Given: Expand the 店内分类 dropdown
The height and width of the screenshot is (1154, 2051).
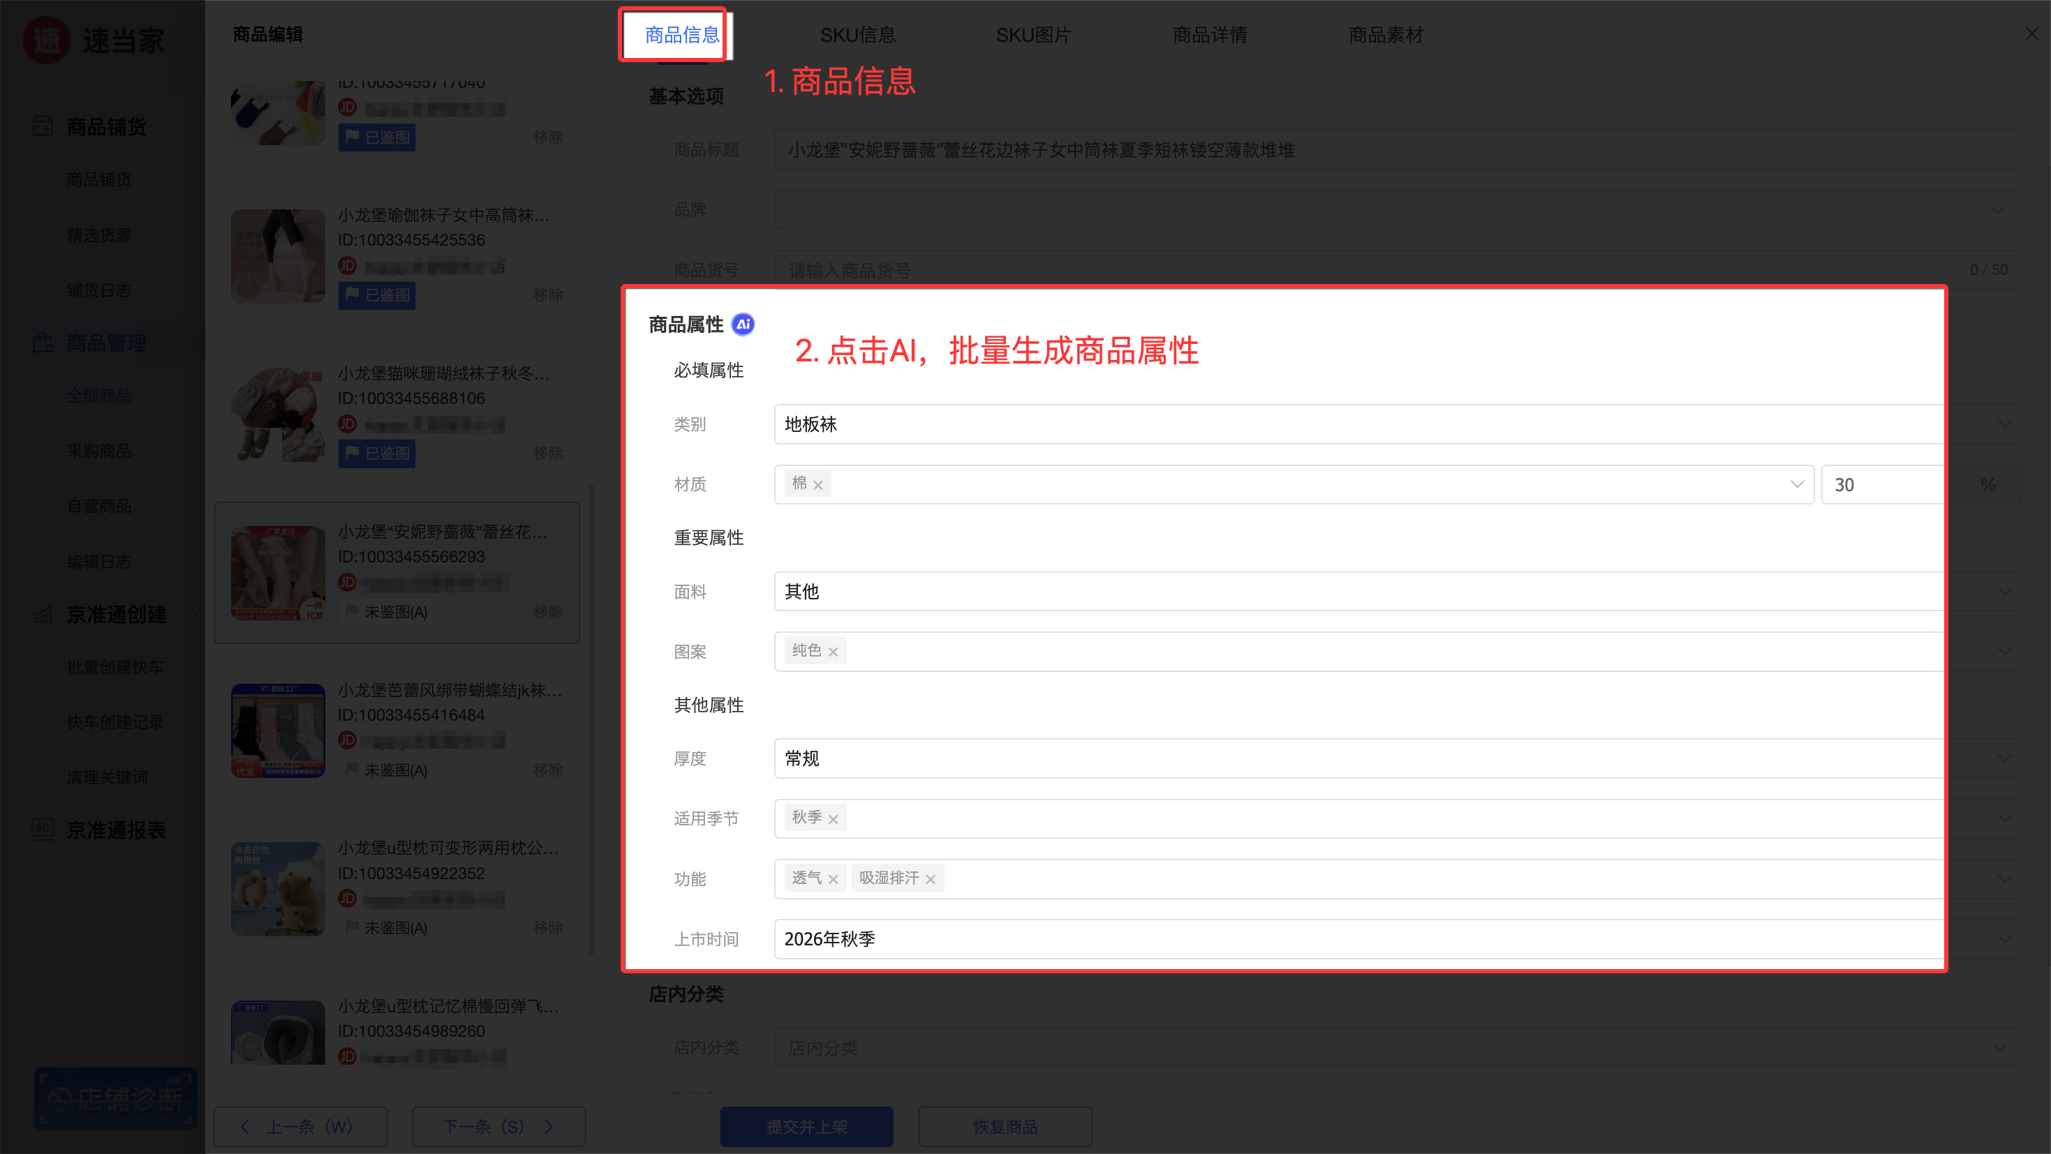Looking at the screenshot, I should (1398, 1047).
